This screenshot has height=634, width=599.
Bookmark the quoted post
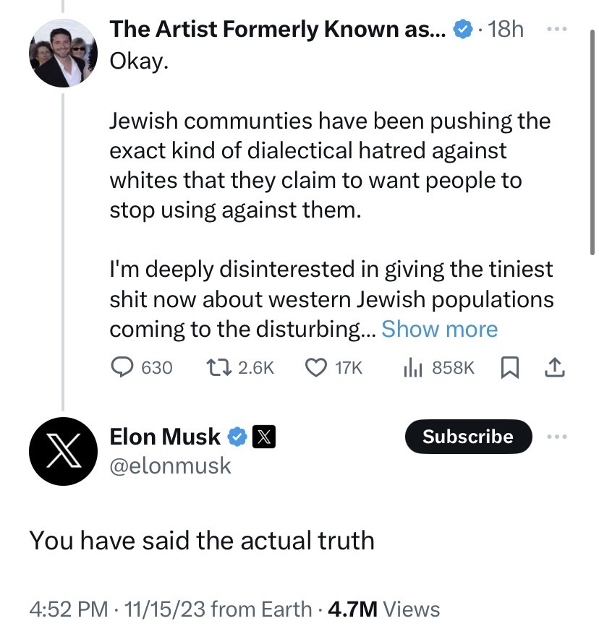pos(510,368)
